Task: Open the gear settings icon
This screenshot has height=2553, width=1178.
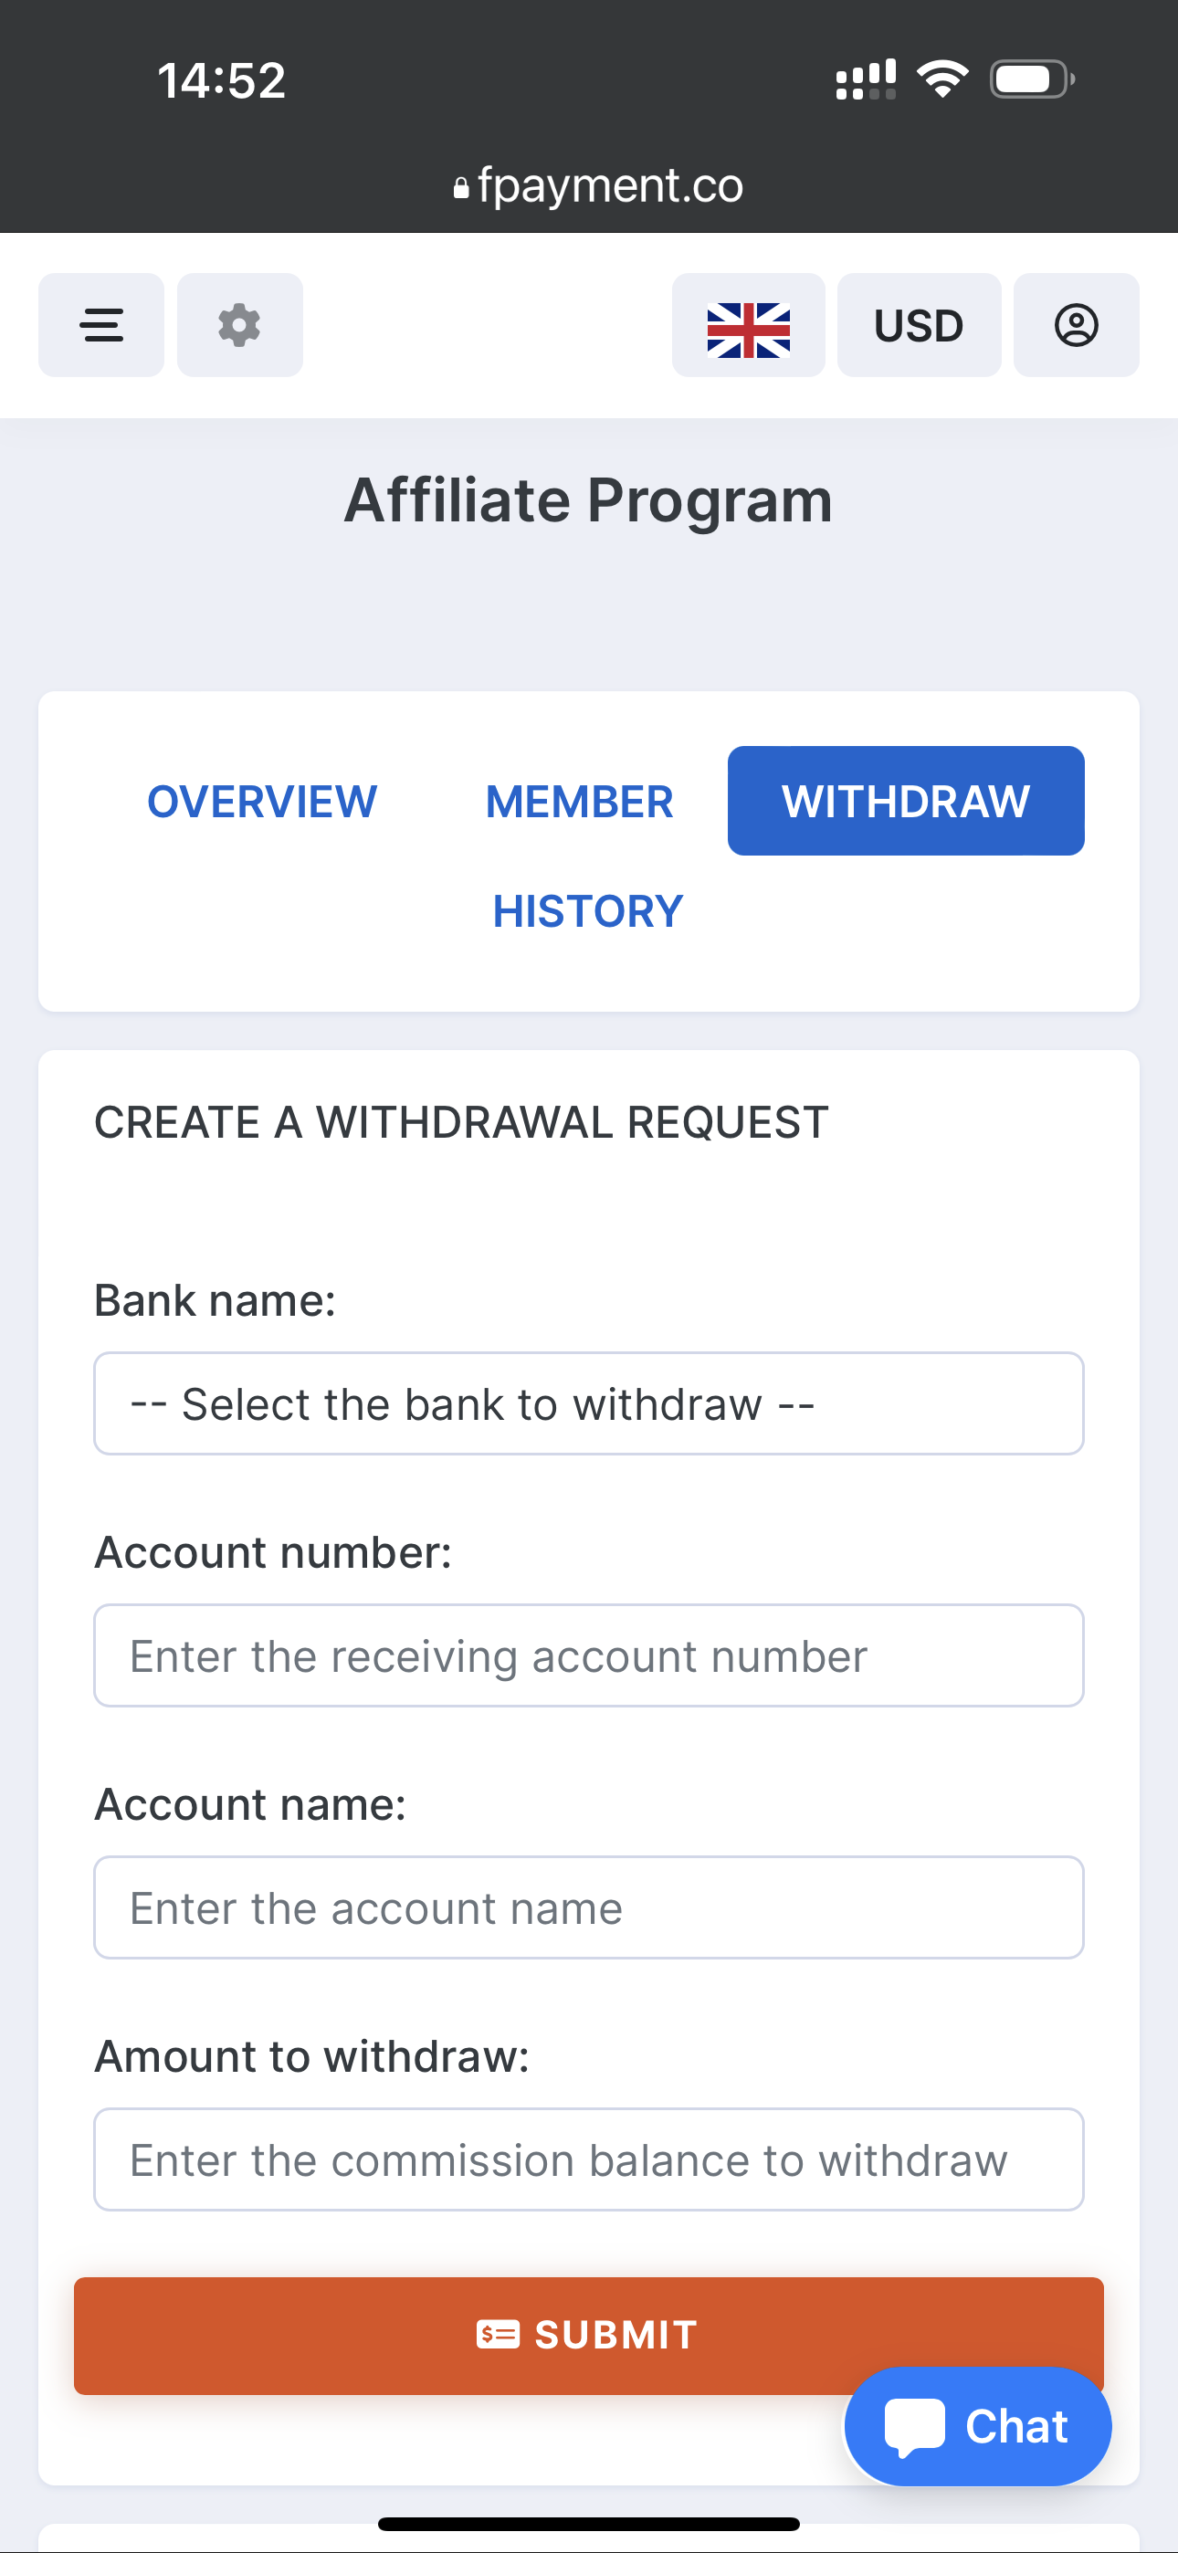Action: pos(240,325)
